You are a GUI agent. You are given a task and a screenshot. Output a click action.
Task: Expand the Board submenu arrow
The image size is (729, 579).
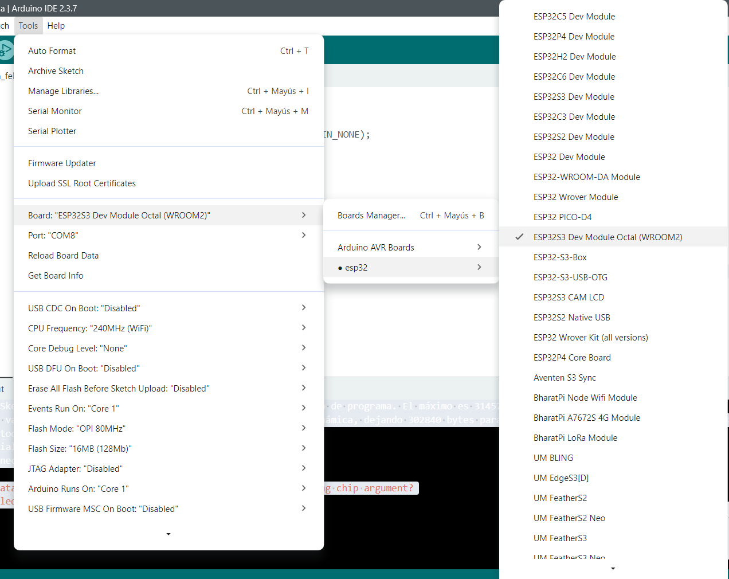[304, 216]
